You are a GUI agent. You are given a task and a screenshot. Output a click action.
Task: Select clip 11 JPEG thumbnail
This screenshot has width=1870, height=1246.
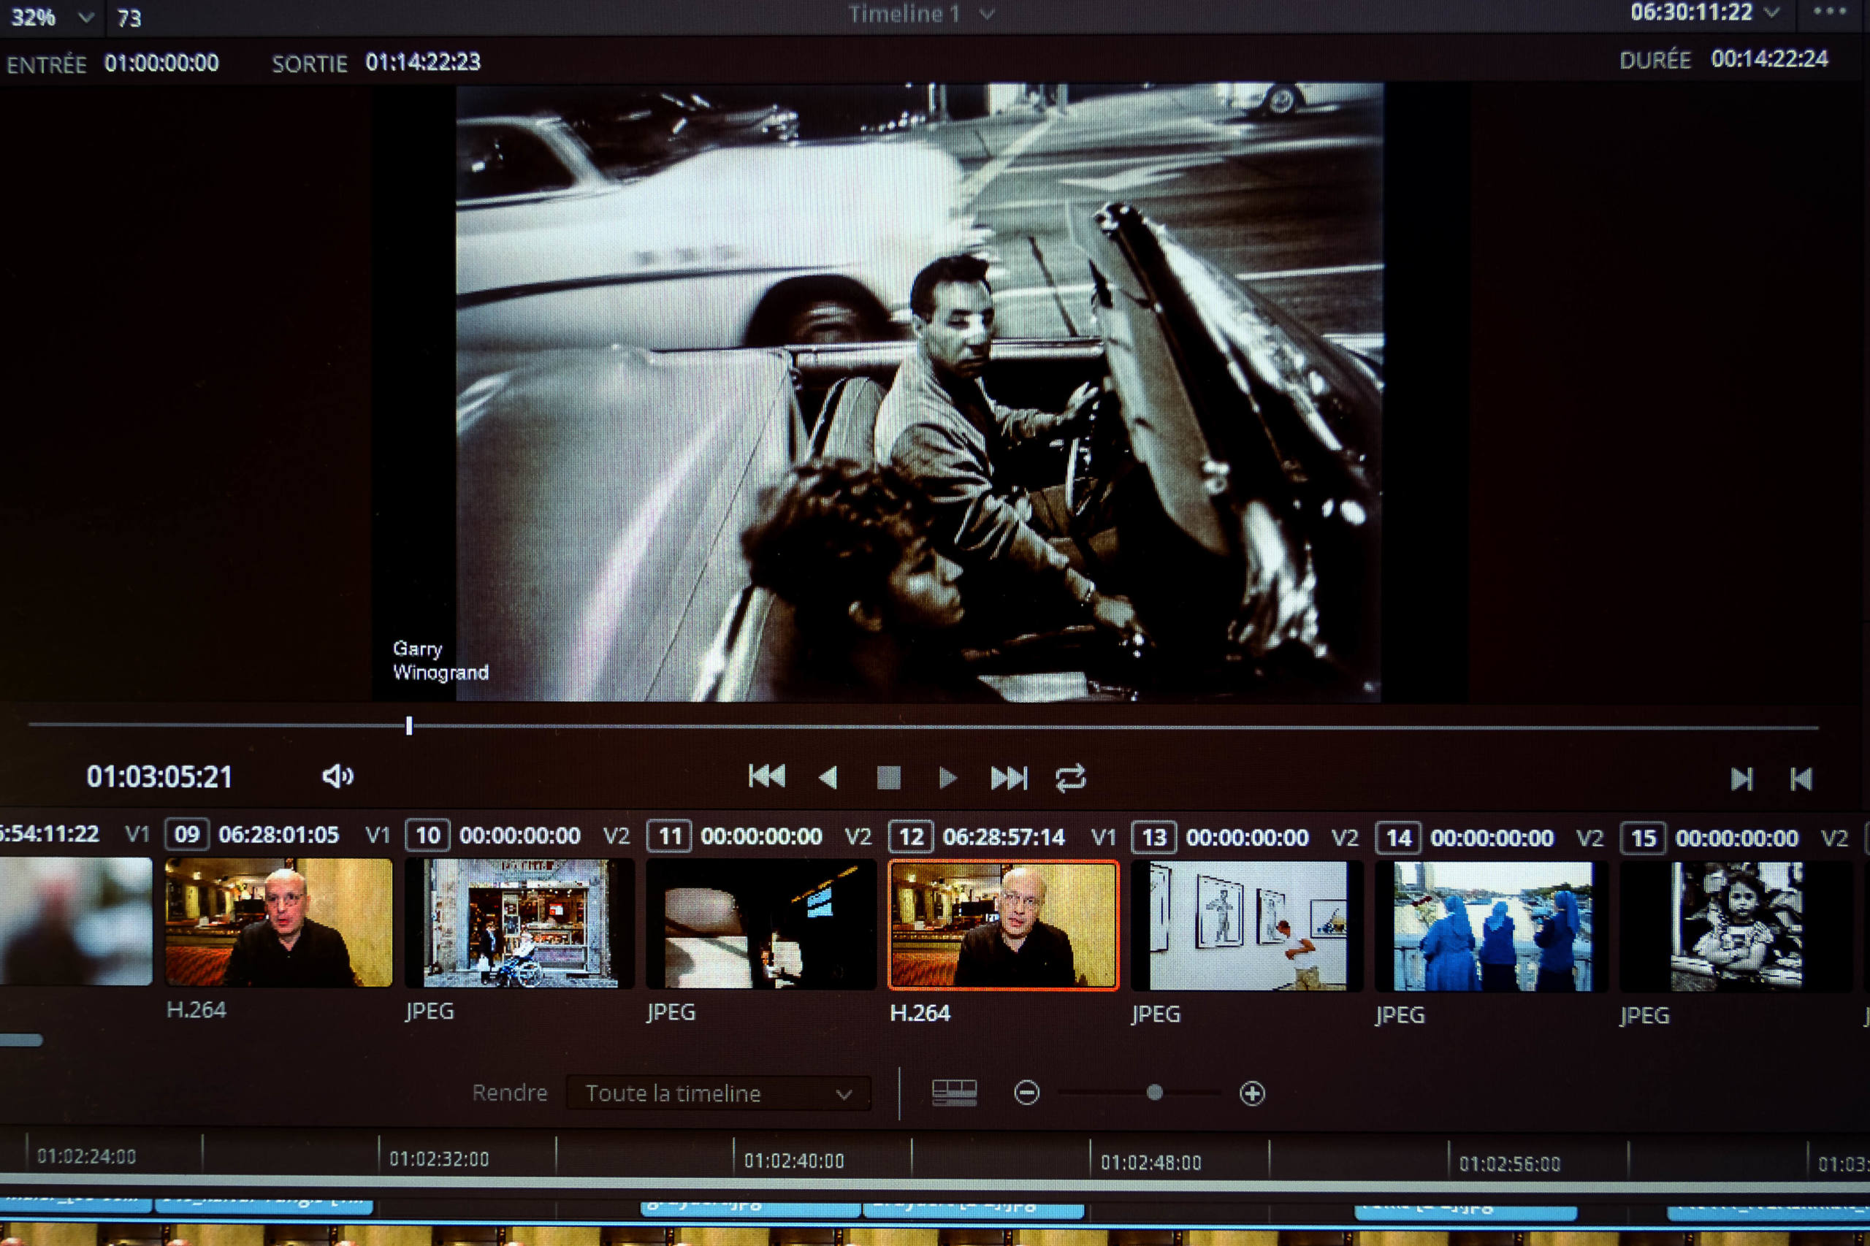click(761, 924)
